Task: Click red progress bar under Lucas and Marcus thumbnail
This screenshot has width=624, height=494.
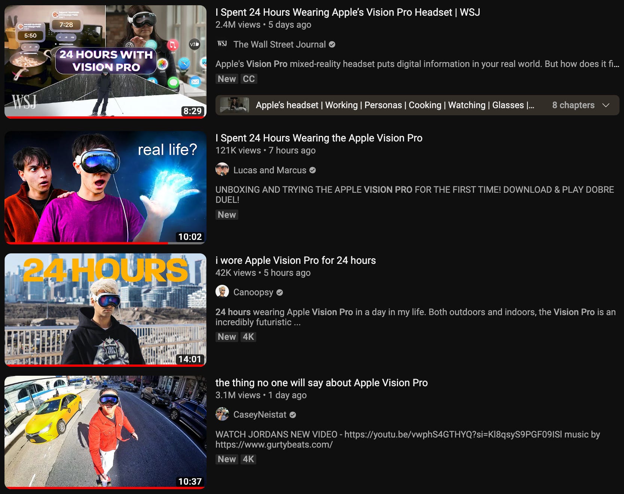Action: 87,243
